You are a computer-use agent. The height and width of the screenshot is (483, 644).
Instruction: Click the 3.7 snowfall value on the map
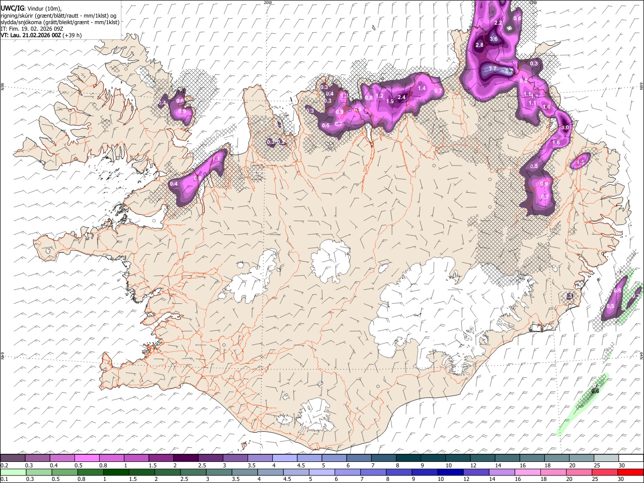[x=493, y=69]
